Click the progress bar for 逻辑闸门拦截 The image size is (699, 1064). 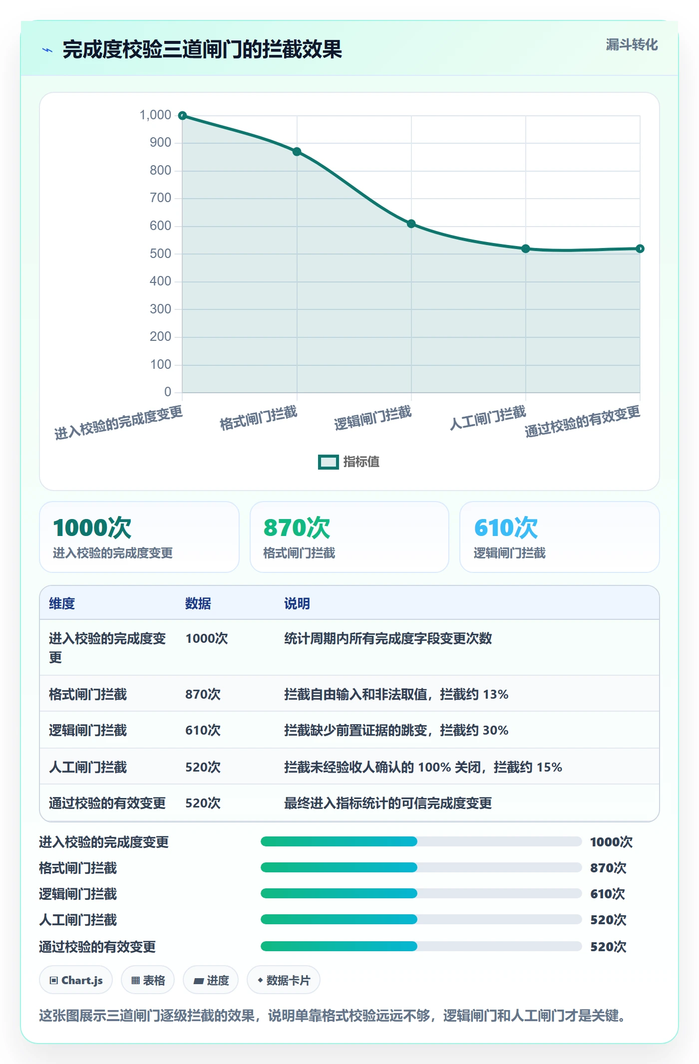[x=421, y=893]
